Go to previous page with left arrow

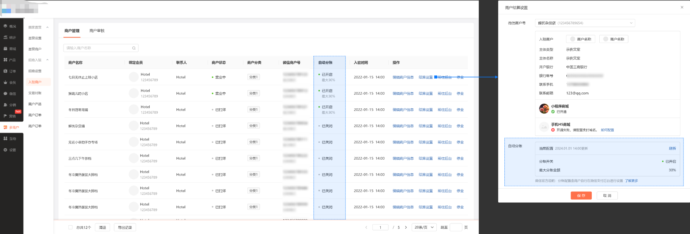pos(366,227)
